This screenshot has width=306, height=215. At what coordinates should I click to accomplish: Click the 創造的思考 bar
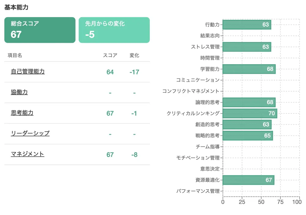point(247,124)
